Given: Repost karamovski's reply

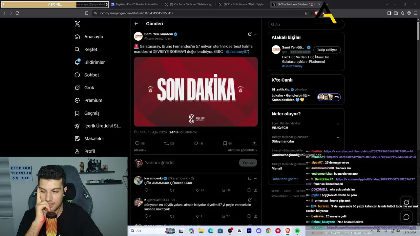Looking at the screenshot, I should point(172,190).
